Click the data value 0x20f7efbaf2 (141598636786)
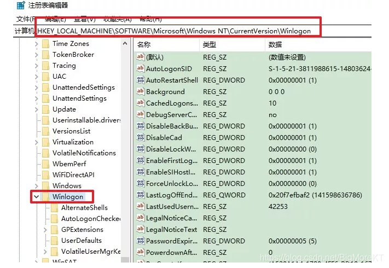 click(315, 195)
